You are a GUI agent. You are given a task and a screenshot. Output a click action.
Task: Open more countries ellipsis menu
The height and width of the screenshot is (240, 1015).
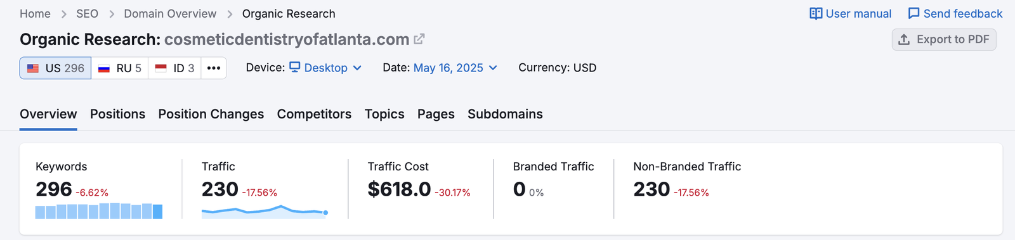[x=214, y=68]
